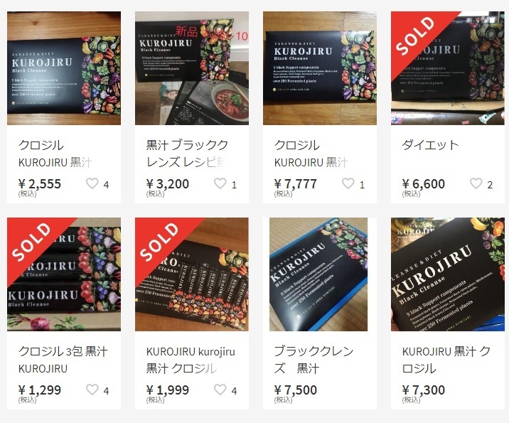The width and height of the screenshot is (509, 423).
Task: Open the クロジル 3包 黒汁 KUROJIRU title
Action: [x=63, y=360]
